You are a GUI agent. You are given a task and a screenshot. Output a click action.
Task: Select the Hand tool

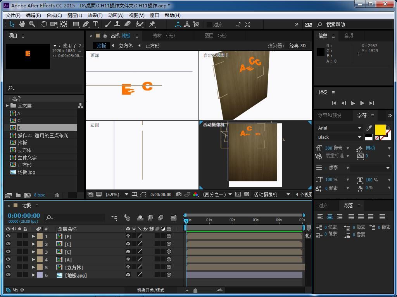point(22,24)
